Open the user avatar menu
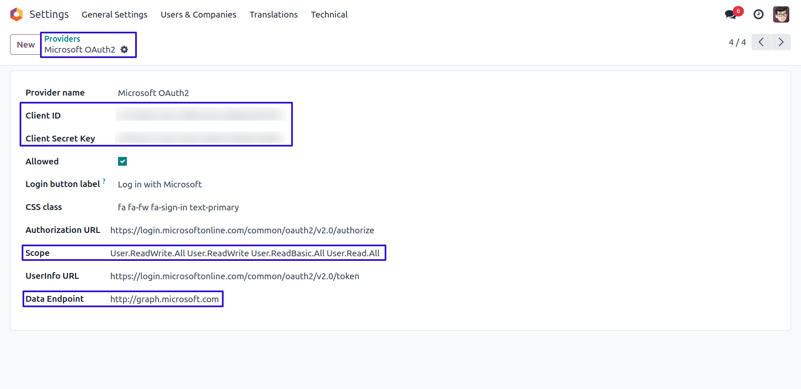801x389 pixels. [x=781, y=15]
